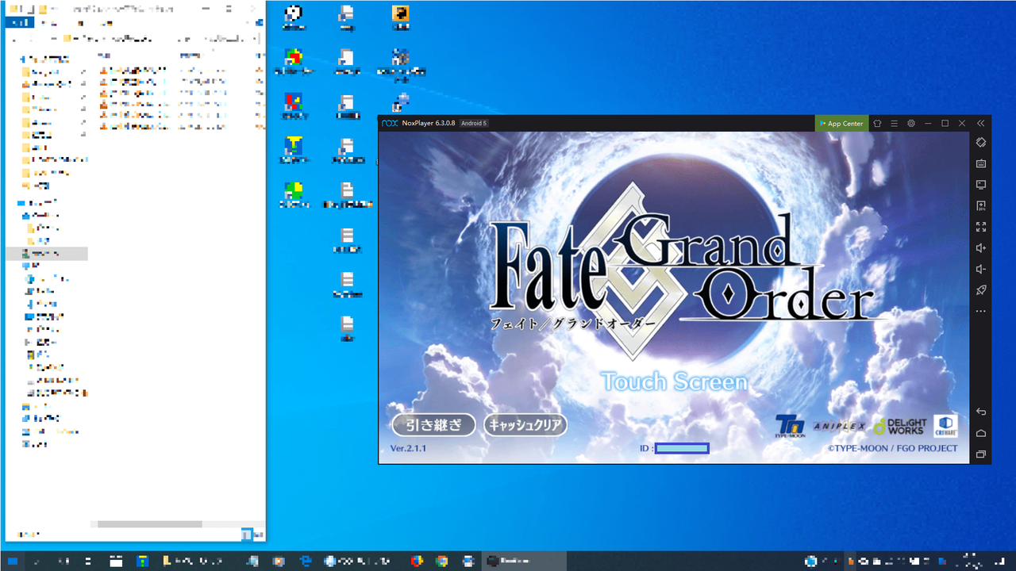Click the ©TYPE-MOON / FGO PROJECT text
Viewport: 1016px width, 571px height.
pyautogui.click(x=893, y=448)
